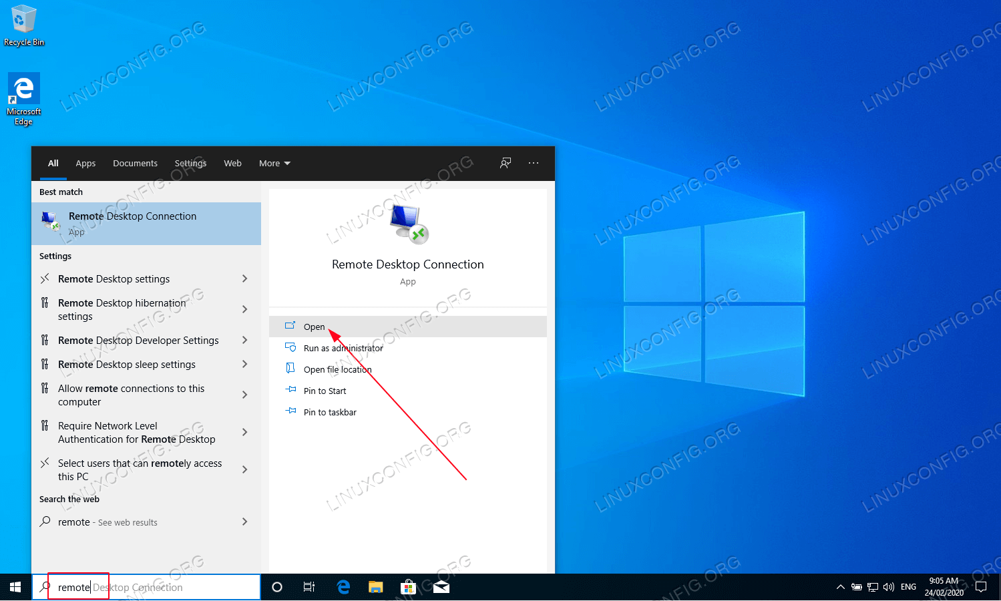Screen dimensions: 1001x601
Task: Show hidden system tray icons
Action: (x=840, y=587)
